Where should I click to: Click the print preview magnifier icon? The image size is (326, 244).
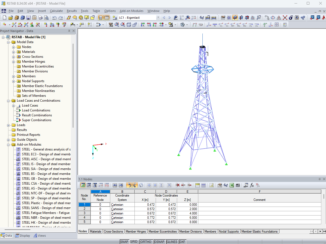pos(46,18)
